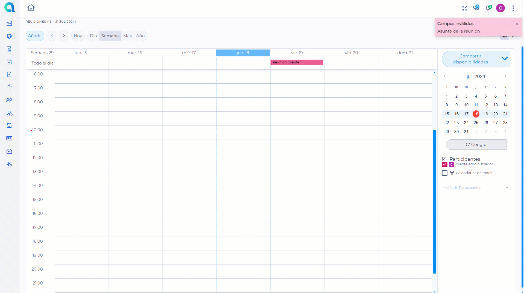Open the envelope mail icon in sidebar

pos(9,151)
